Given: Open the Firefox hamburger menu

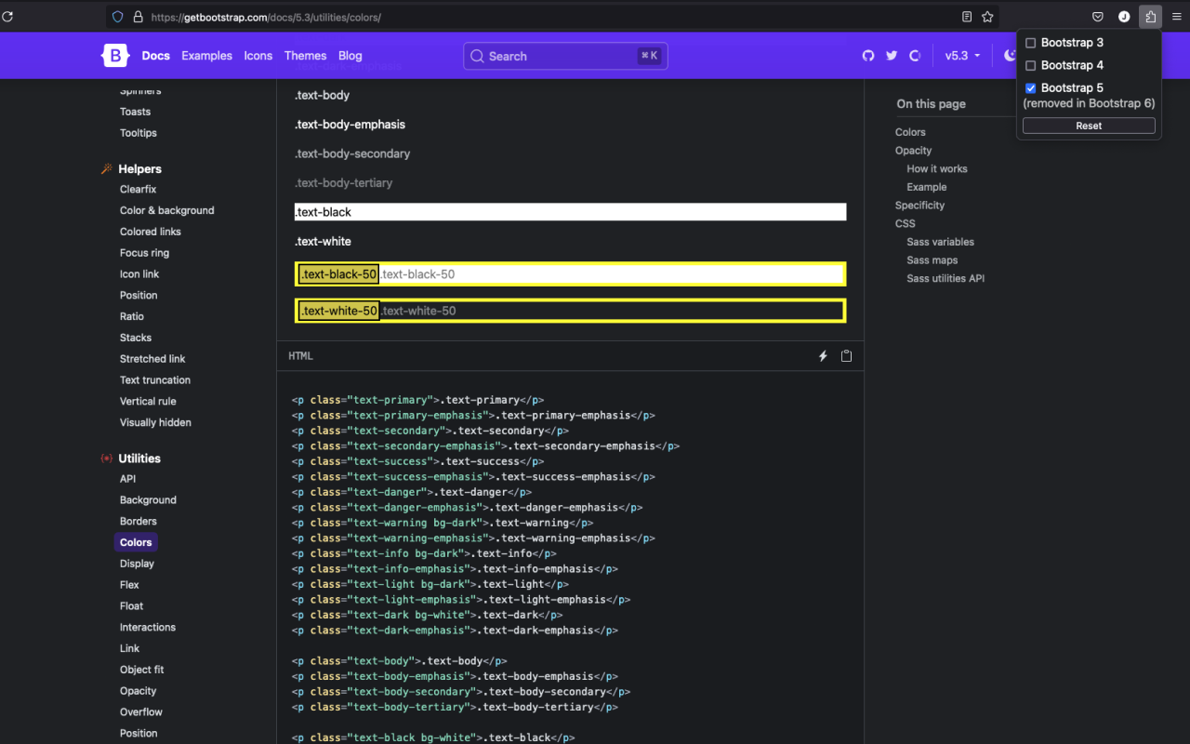Looking at the screenshot, I should [1176, 17].
